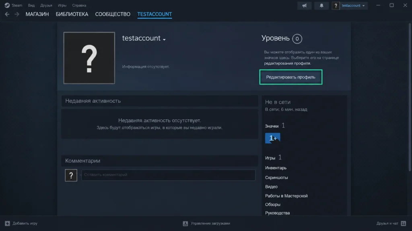Maximize the Steam window
This screenshot has height=231, width=412.
pyautogui.click(x=391, y=5)
